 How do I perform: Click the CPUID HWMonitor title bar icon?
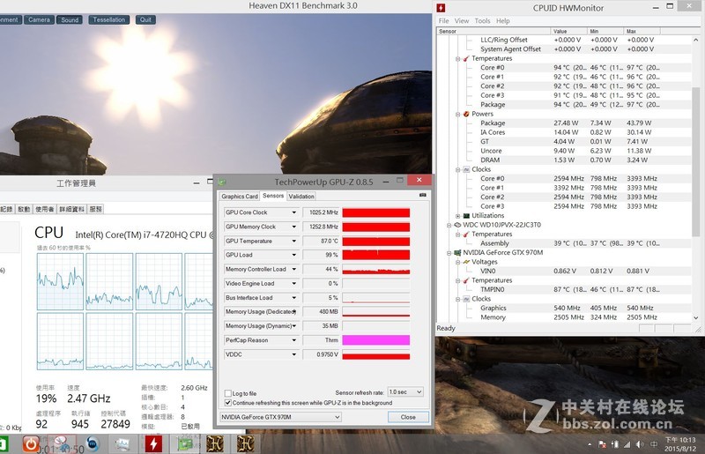[x=442, y=8]
